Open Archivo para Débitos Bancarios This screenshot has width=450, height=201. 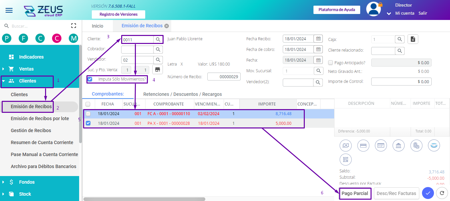pyautogui.click(x=44, y=166)
